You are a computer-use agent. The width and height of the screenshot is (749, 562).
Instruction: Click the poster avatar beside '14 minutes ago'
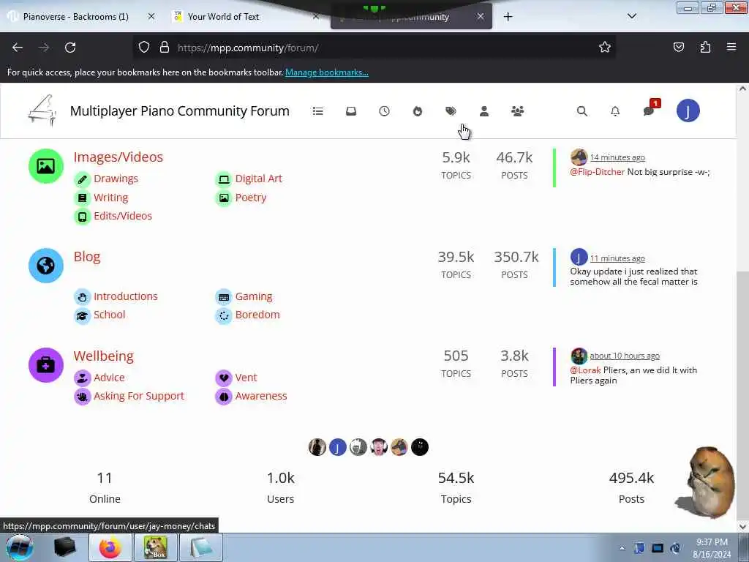[x=579, y=157]
